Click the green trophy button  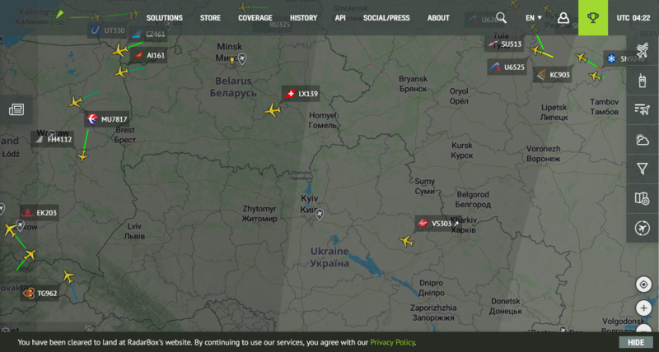point(592,17)
